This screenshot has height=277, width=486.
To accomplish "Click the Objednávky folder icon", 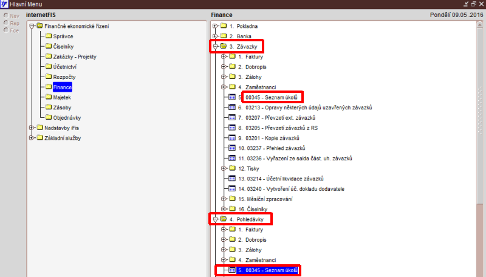I will click(x=49, y=117).
